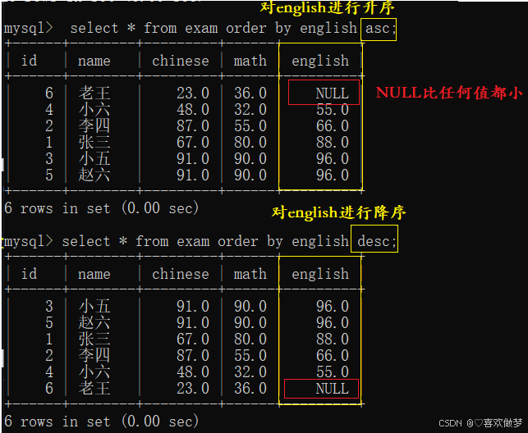Click 87.0 chinese score of 李四 in asc table

pyautogui.click(x=193, y=126)
